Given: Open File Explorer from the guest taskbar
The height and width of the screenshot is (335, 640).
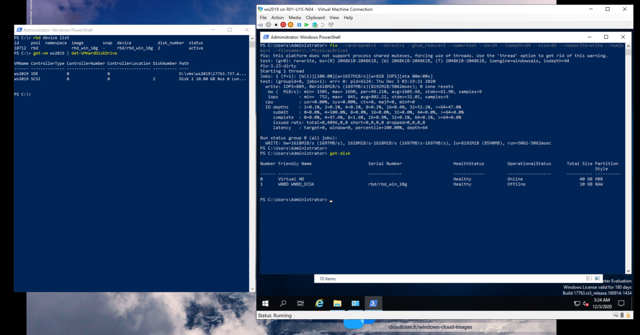Looking at the screenshot, I should point(337,303).
